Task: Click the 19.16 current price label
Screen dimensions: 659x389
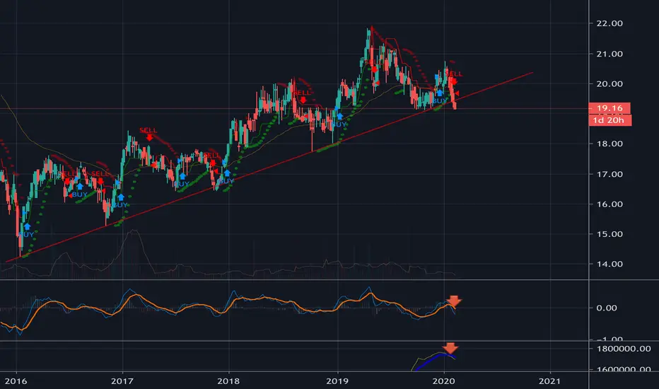Action: 610,108
